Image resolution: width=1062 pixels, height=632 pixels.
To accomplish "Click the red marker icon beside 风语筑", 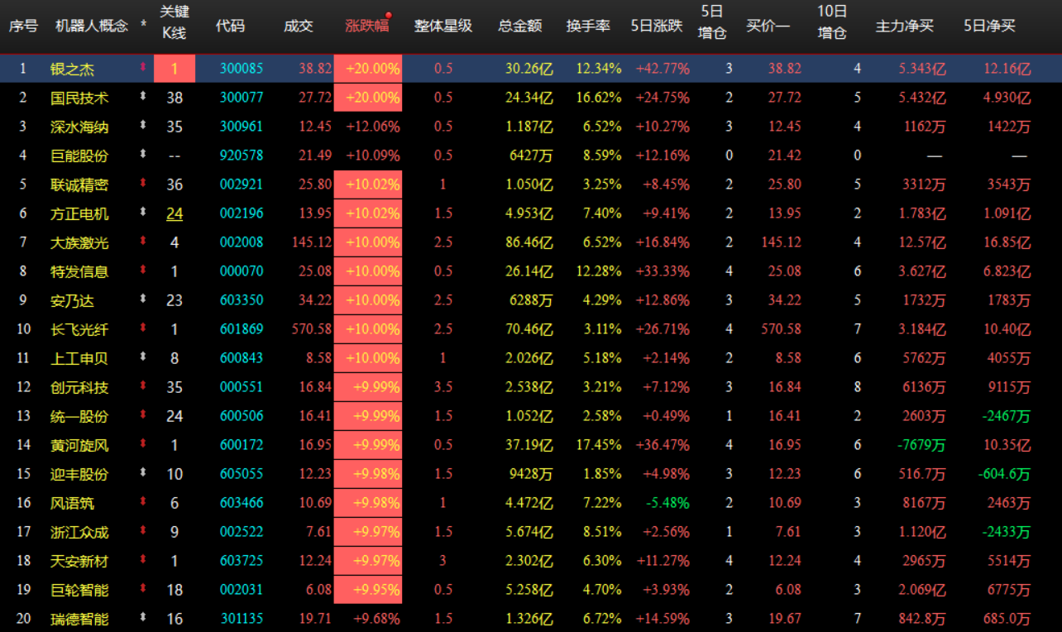I will [x=143, y=502].
